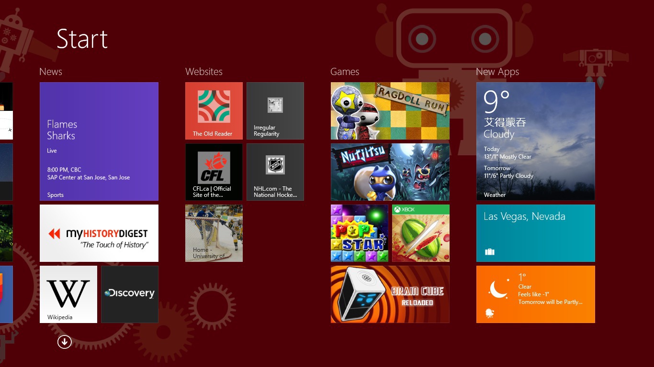Open The Old Reader tile
This screenshot has height=367, width=654.
click(x=214, y=111)
